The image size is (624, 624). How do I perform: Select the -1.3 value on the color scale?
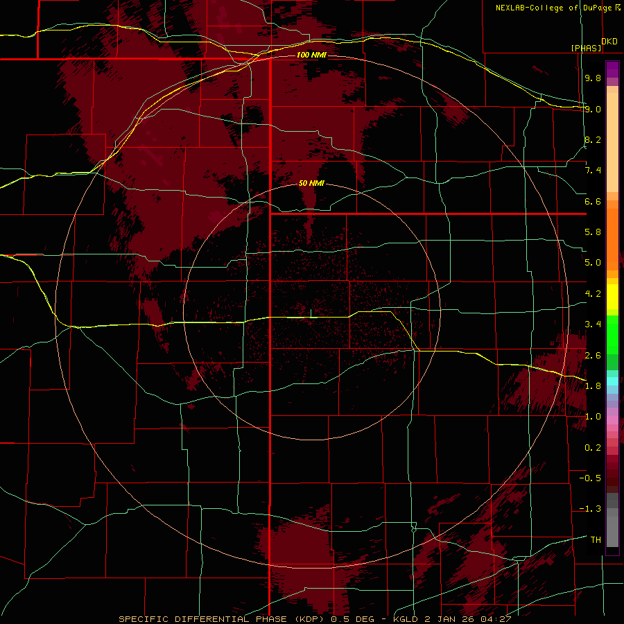590,509
